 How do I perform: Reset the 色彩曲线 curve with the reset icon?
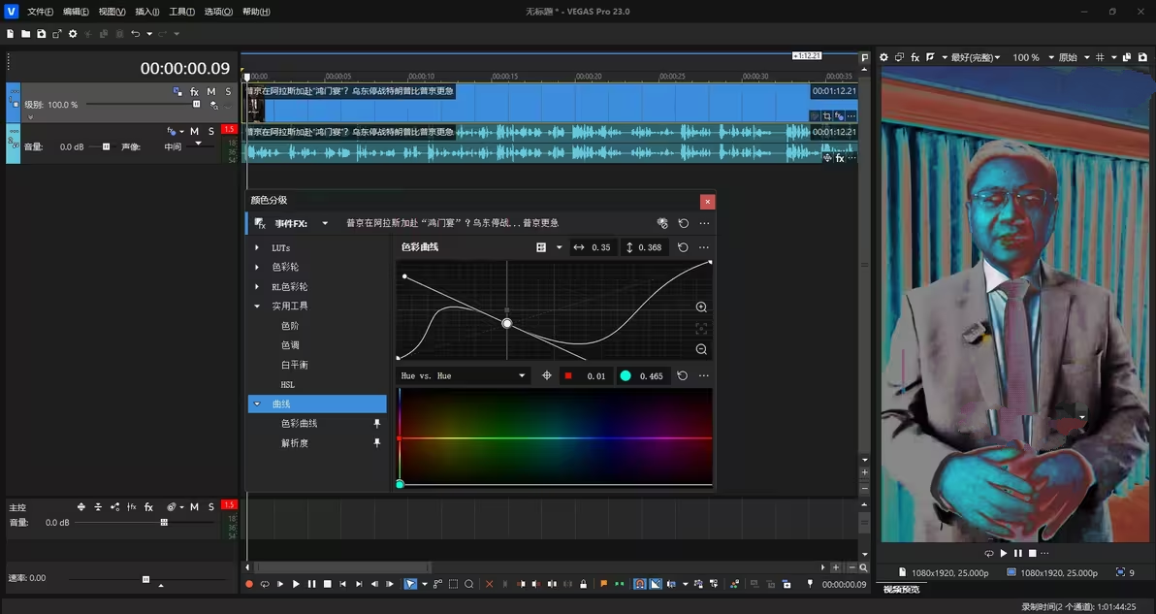(683, 247)
